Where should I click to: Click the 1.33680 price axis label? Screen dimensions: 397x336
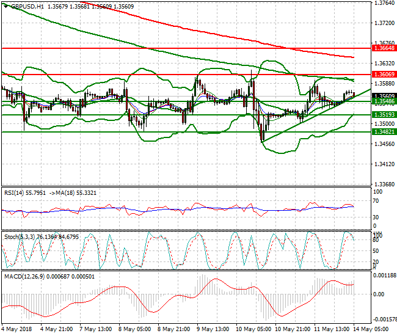point(384,184)
